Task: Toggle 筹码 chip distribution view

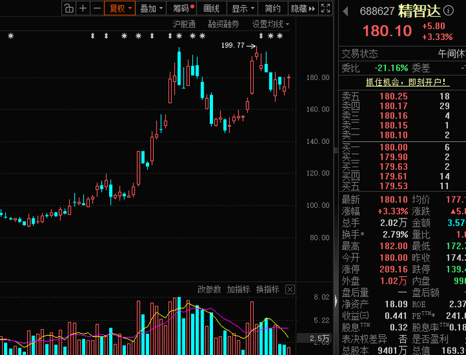Action: coord(183,8)
